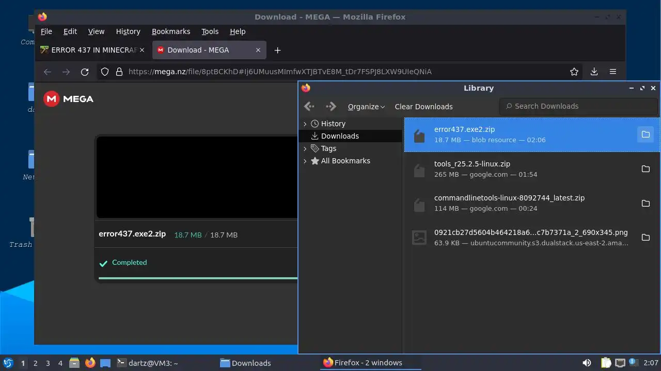The height and width of the screenshot is (371, 661).
Task: Expand All Bookmarks in Library sidebar
Action: pos(305,161)
